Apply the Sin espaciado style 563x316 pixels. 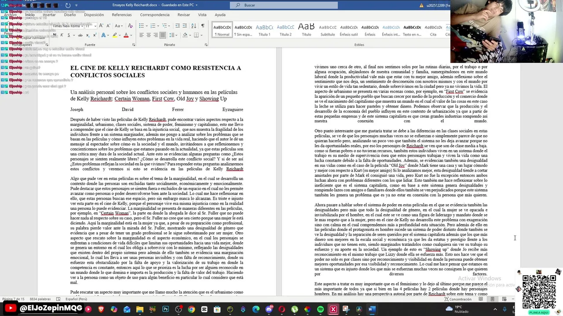243,30
